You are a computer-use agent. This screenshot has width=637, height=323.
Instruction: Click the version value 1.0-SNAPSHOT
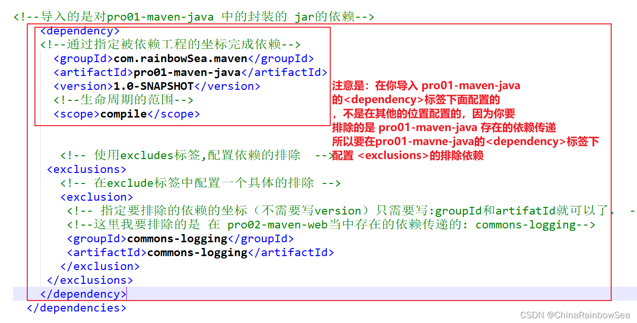pyautogui.click(x=154, y=86)
